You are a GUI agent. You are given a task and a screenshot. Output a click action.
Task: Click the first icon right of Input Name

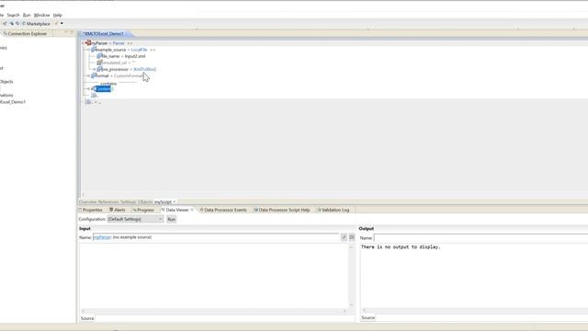point(344,237)
